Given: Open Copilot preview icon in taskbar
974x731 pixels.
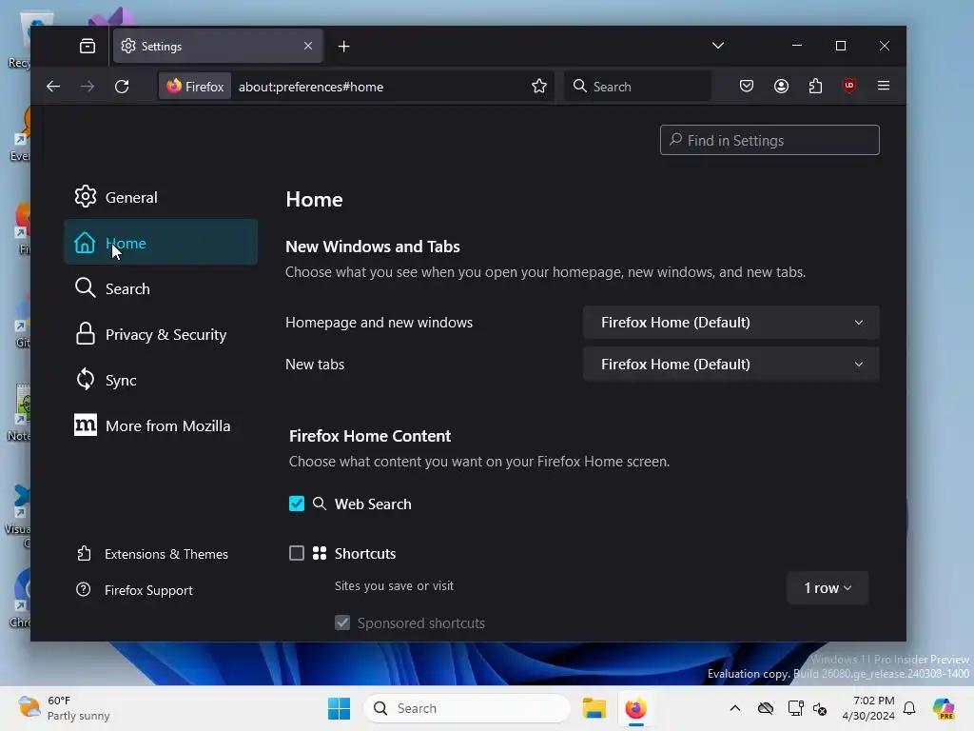Looking at the screenshot, I should tap(944, 708).
